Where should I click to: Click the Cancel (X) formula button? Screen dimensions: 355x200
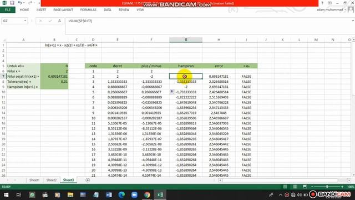point(40,21)
